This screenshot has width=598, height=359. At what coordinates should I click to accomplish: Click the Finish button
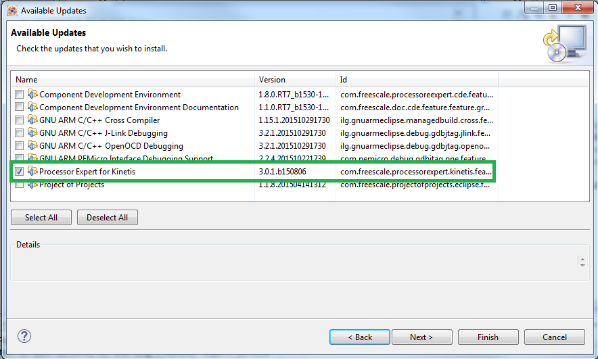coord(488,337)
